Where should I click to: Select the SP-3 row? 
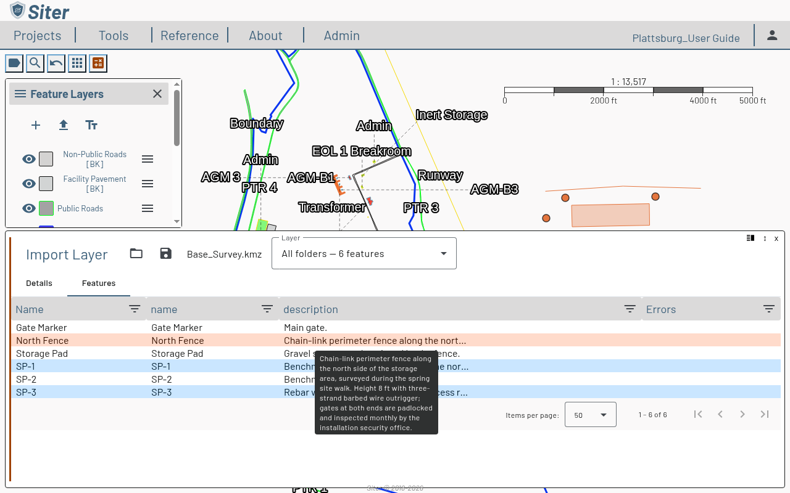coord(396,392)
